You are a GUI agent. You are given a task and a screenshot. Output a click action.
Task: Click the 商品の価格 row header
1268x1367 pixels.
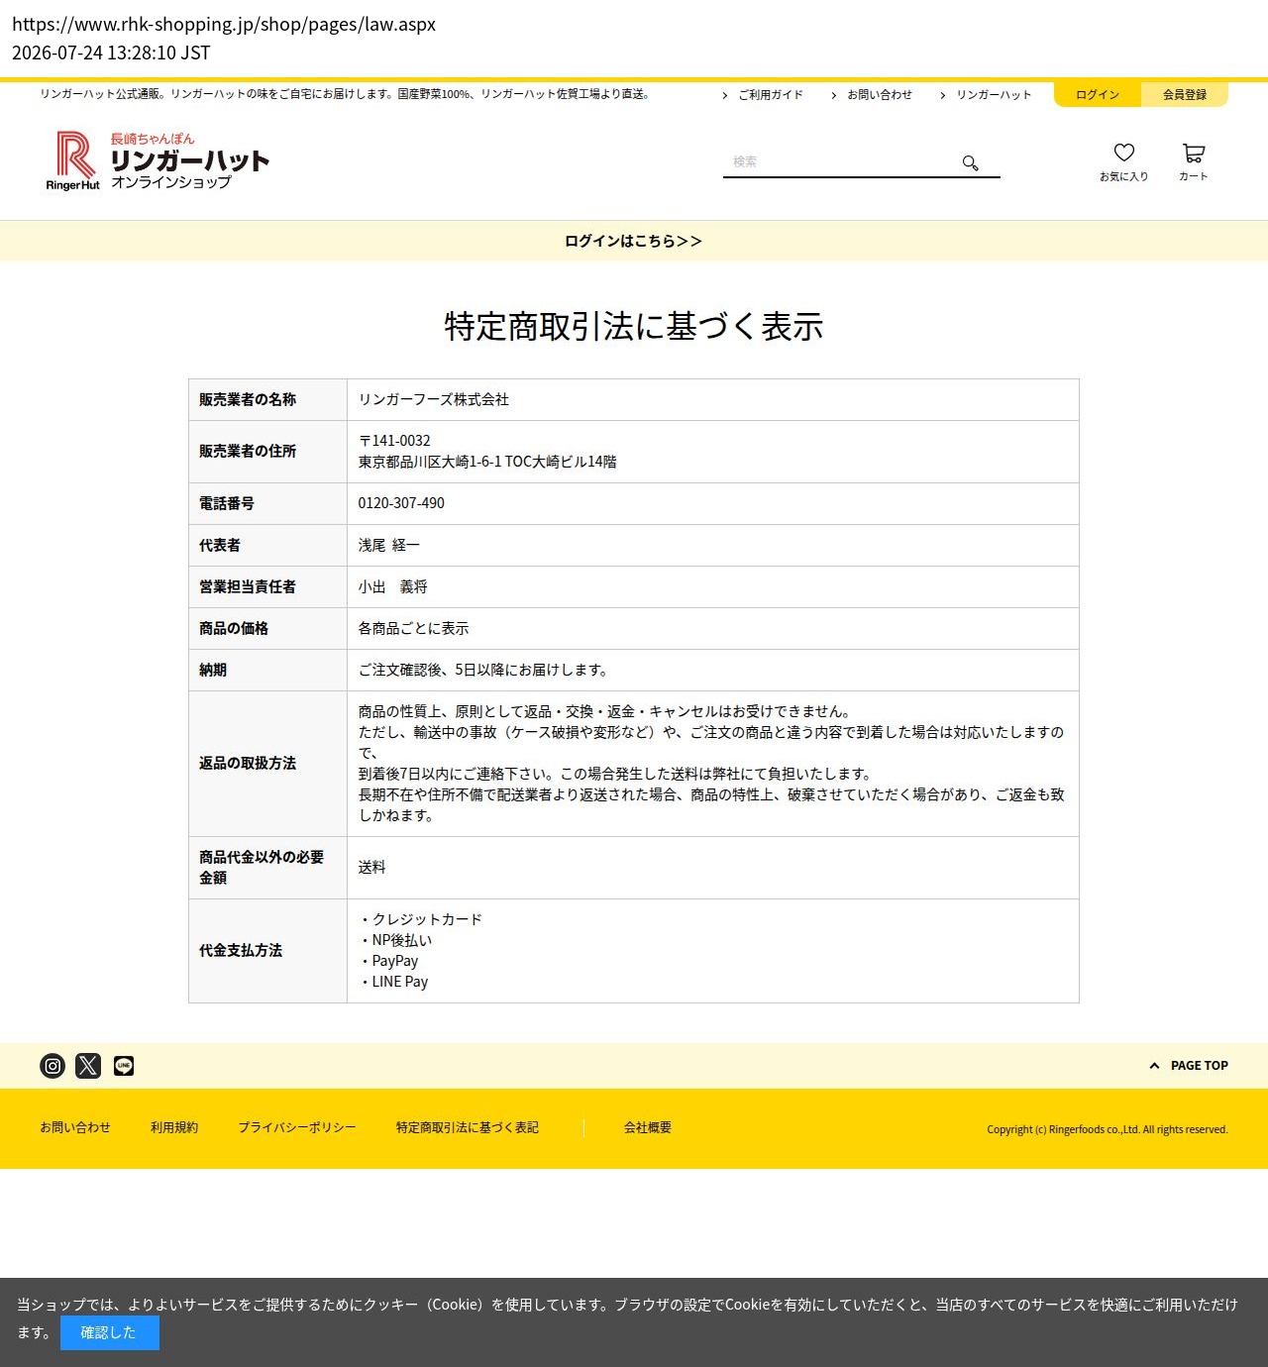coord(267,628)
